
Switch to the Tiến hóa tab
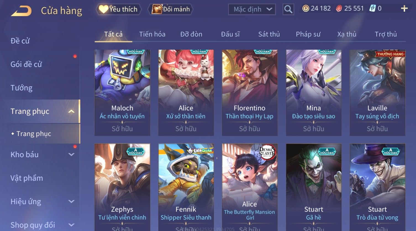pos(152,34)
